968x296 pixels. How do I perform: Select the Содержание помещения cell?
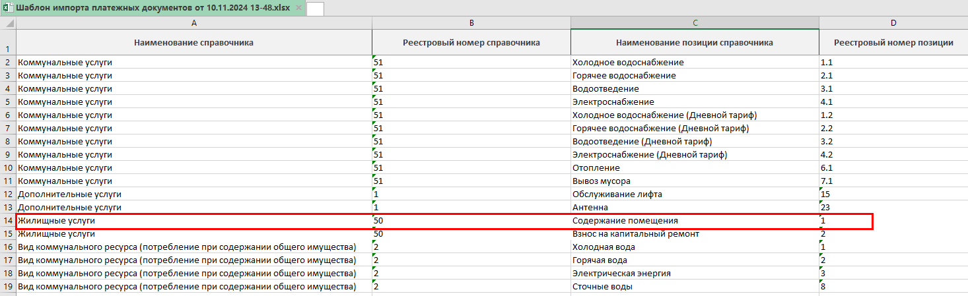[x=694, y=221]
